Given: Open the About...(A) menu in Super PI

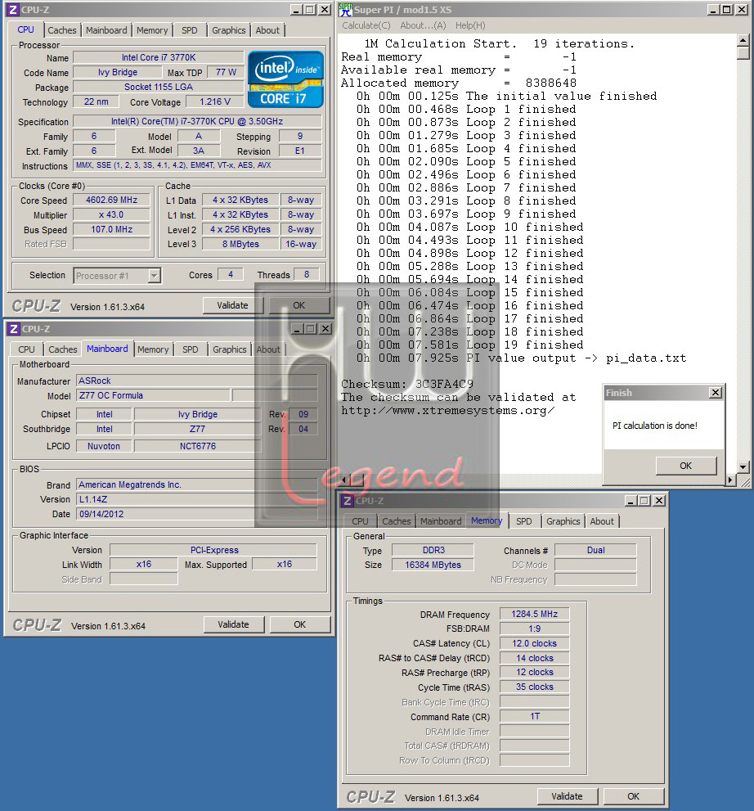Looking at the screenshot, I should point(423,25).
